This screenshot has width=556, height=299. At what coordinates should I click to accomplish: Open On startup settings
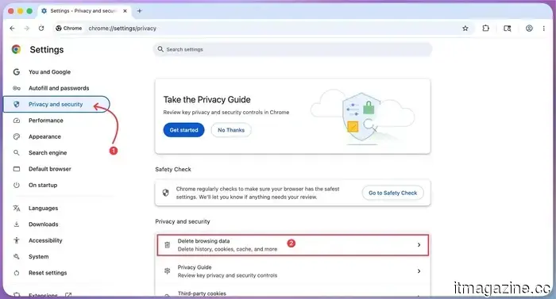pyautogui.click(x=43, y=185)
